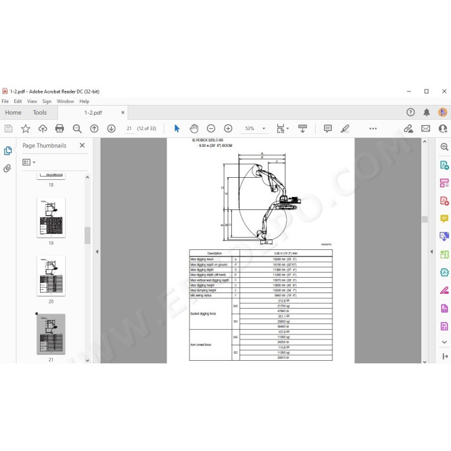Bookmark the file with the star icon
Viewport: 451px width, 451px height.
point(26,129)
